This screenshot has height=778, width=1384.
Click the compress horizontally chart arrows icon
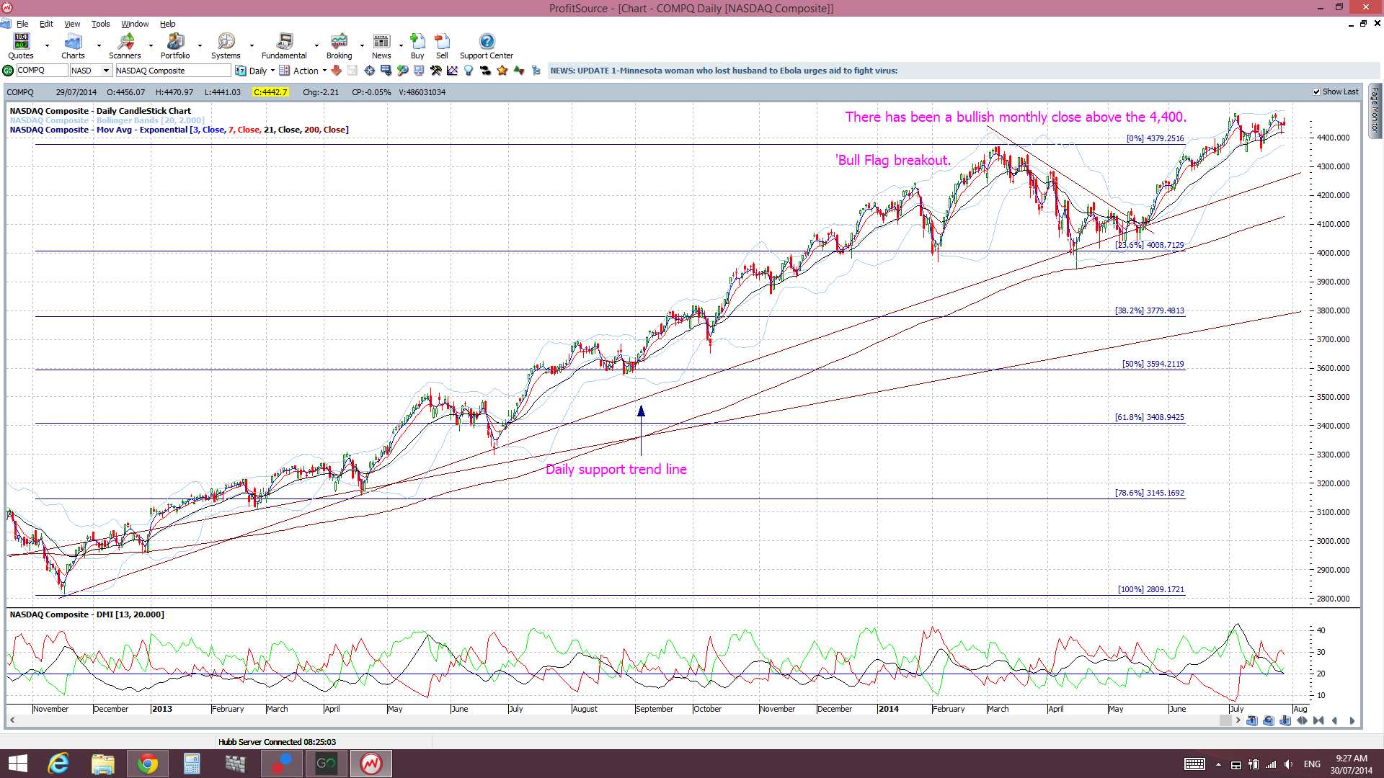click(1318, 720)
